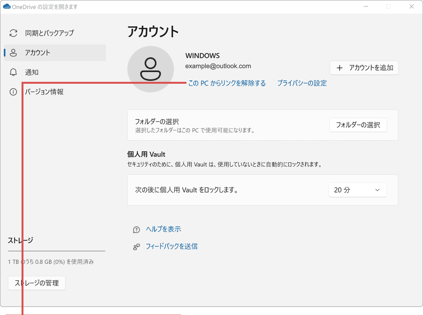423x315 pixels.
Task: Click the large profile avatar picture
Action: coord(150,69)
